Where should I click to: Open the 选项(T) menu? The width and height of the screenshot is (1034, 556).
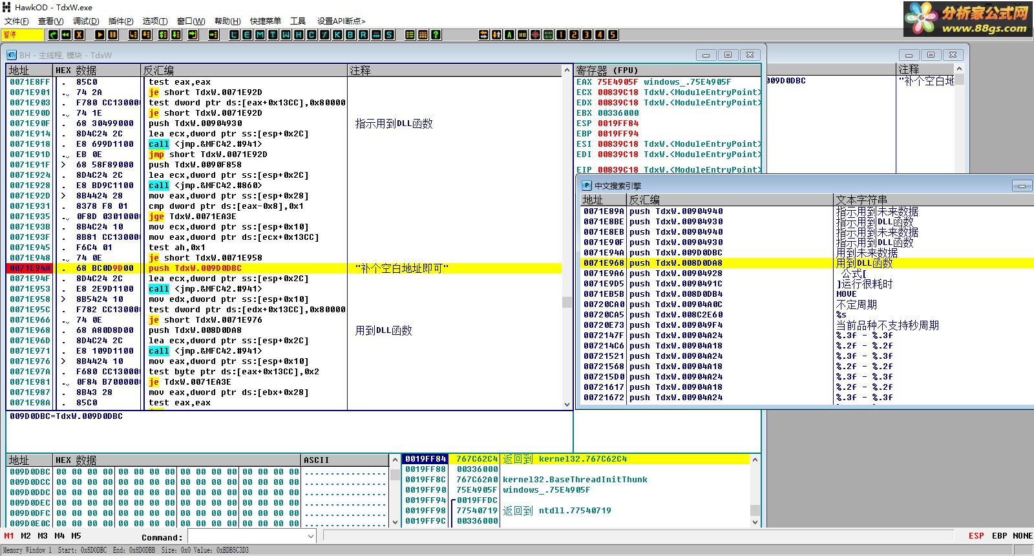[x=154, y=21]
